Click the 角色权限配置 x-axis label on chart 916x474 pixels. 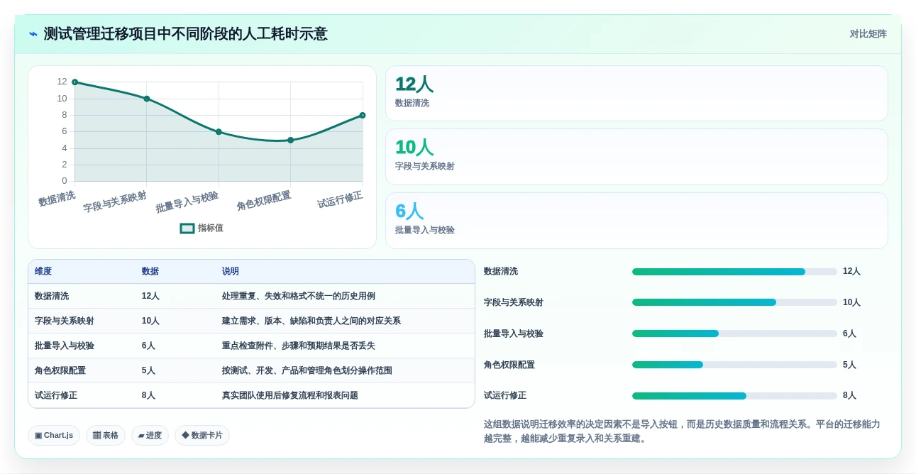click(264, 201)
